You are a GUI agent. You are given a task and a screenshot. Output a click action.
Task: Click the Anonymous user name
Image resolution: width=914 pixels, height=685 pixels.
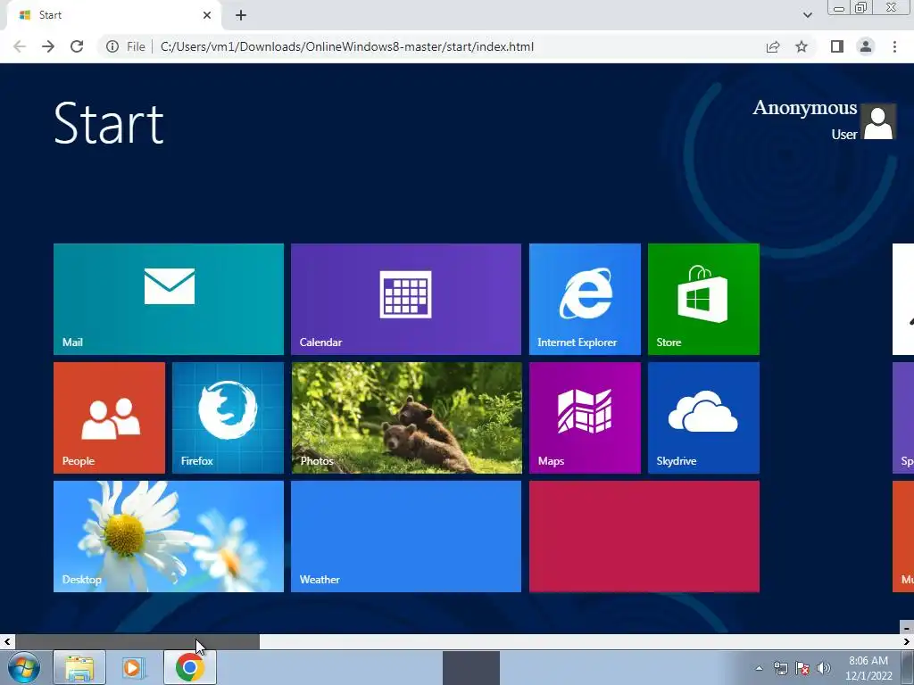click(804, 108)
